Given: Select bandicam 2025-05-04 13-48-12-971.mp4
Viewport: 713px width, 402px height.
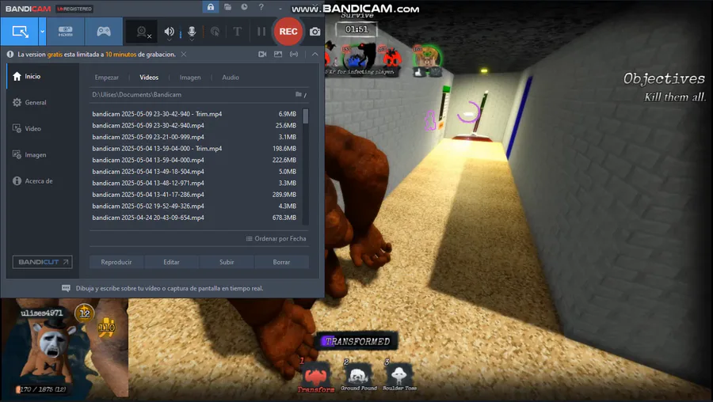Looking at the screenshot, I should tap(195, 183).
